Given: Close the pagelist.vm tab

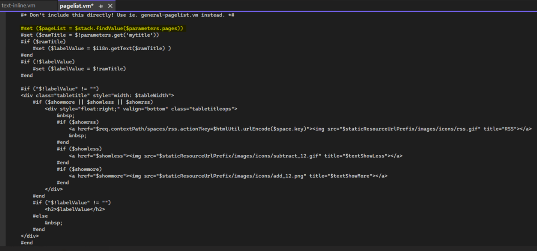Looking at the screenshot, I should (110, 6).
